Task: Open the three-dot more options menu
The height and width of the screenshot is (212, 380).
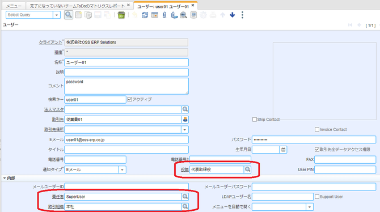Action: coord(242,15)
